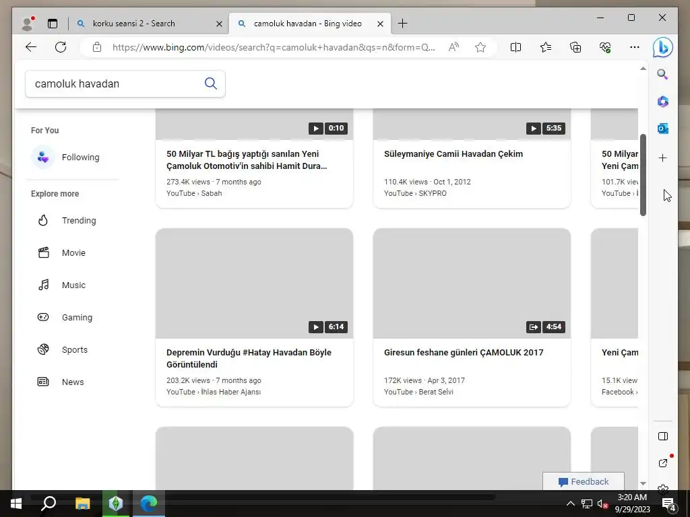Open the split screen icon

[x=515, y=47]
